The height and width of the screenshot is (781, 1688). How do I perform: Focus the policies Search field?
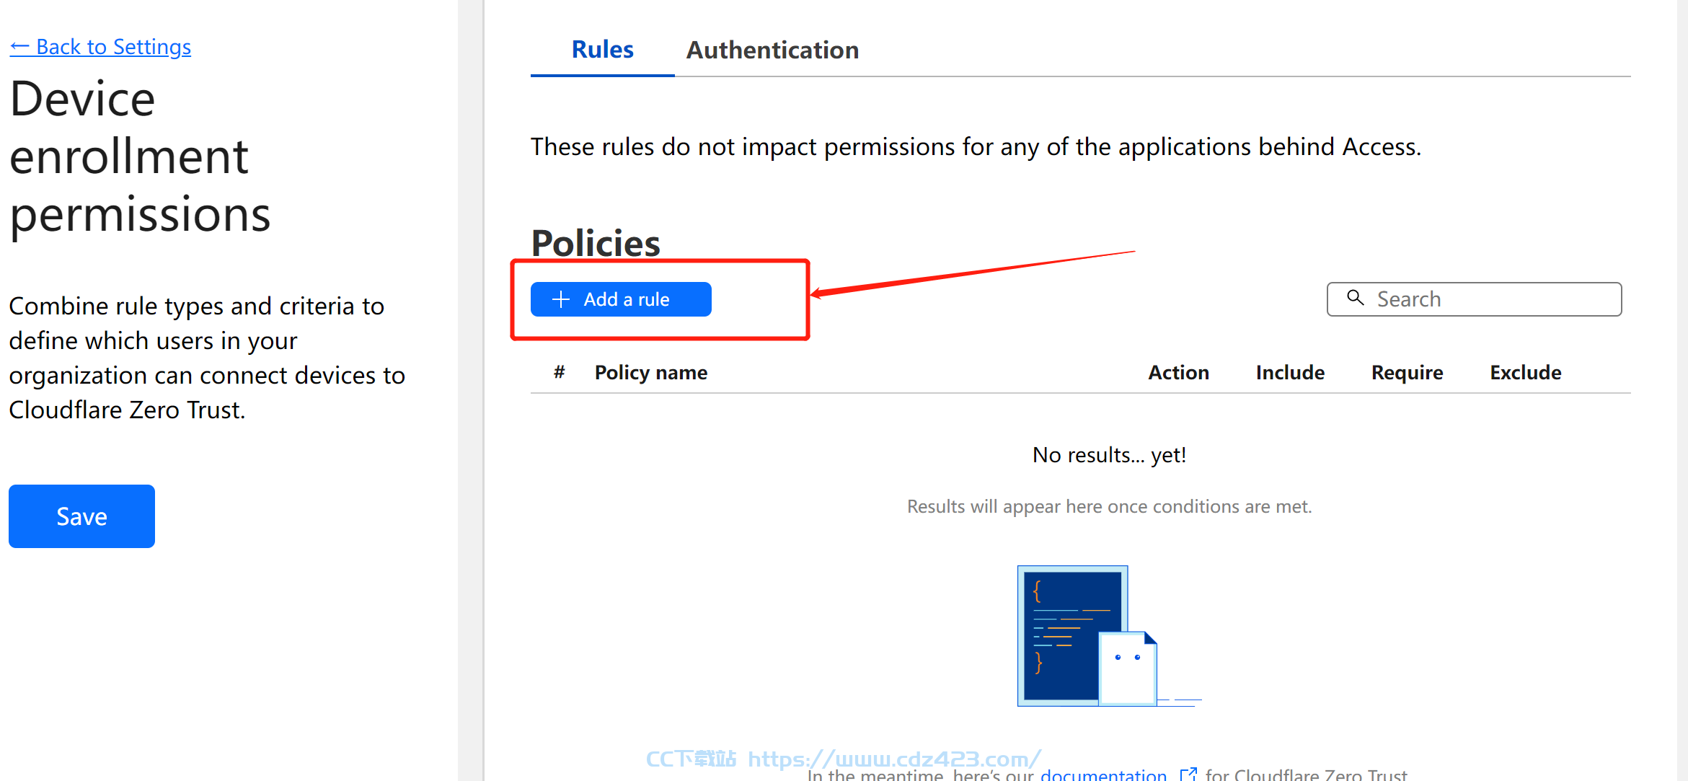(x=1474, y=299)
